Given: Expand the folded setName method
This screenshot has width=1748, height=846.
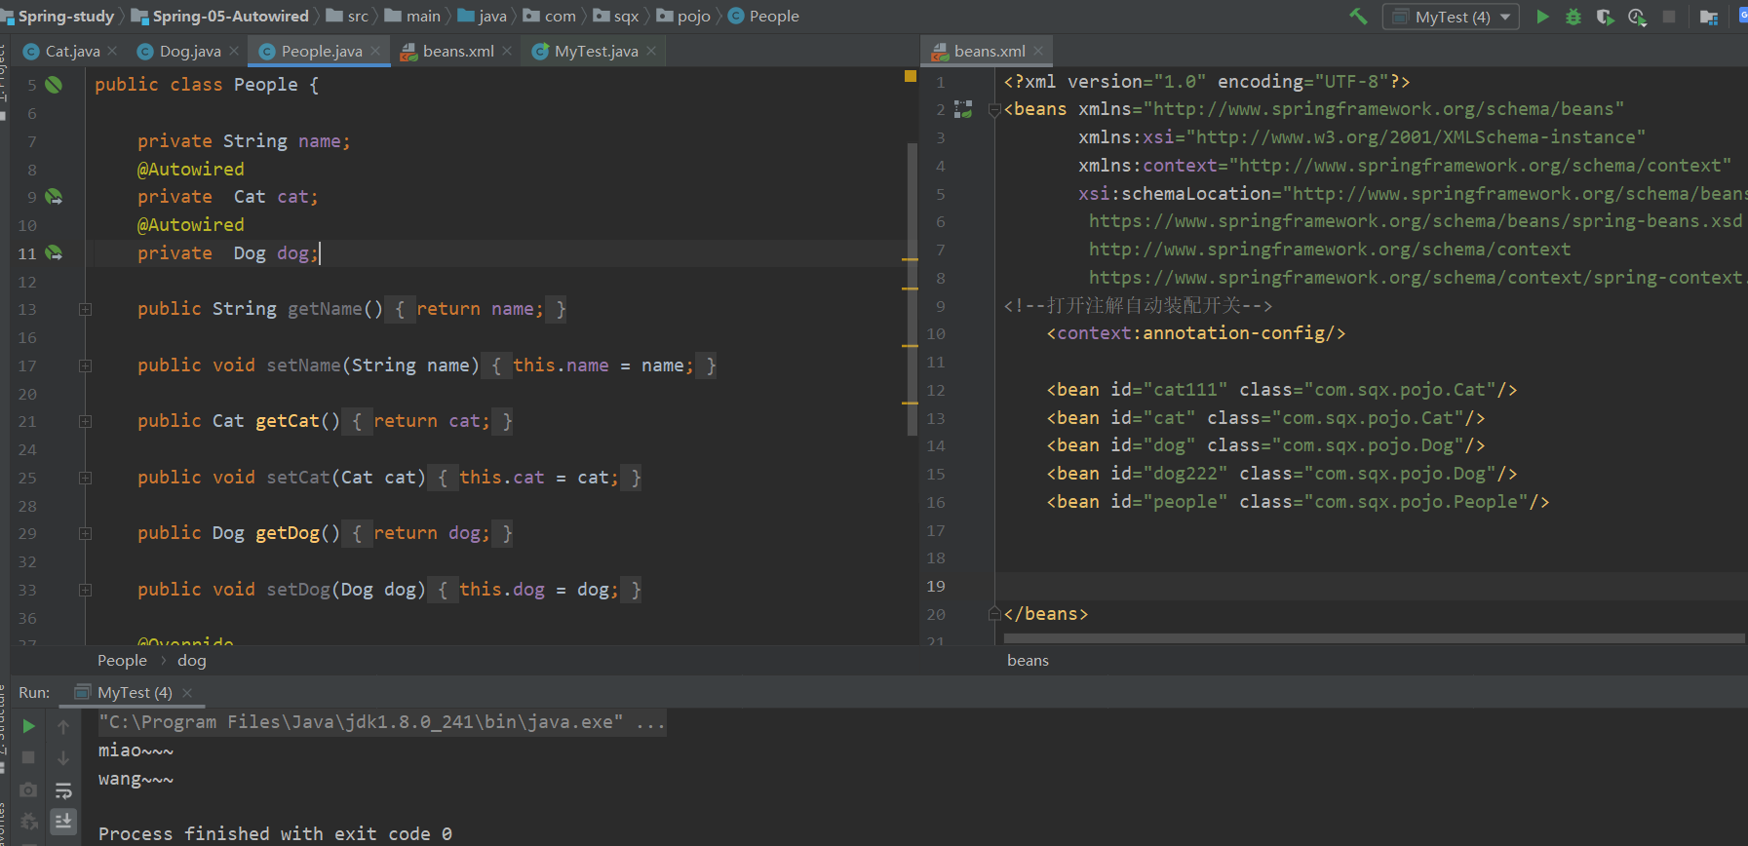Looking at the screenshot, I should (x=85, y=365).
